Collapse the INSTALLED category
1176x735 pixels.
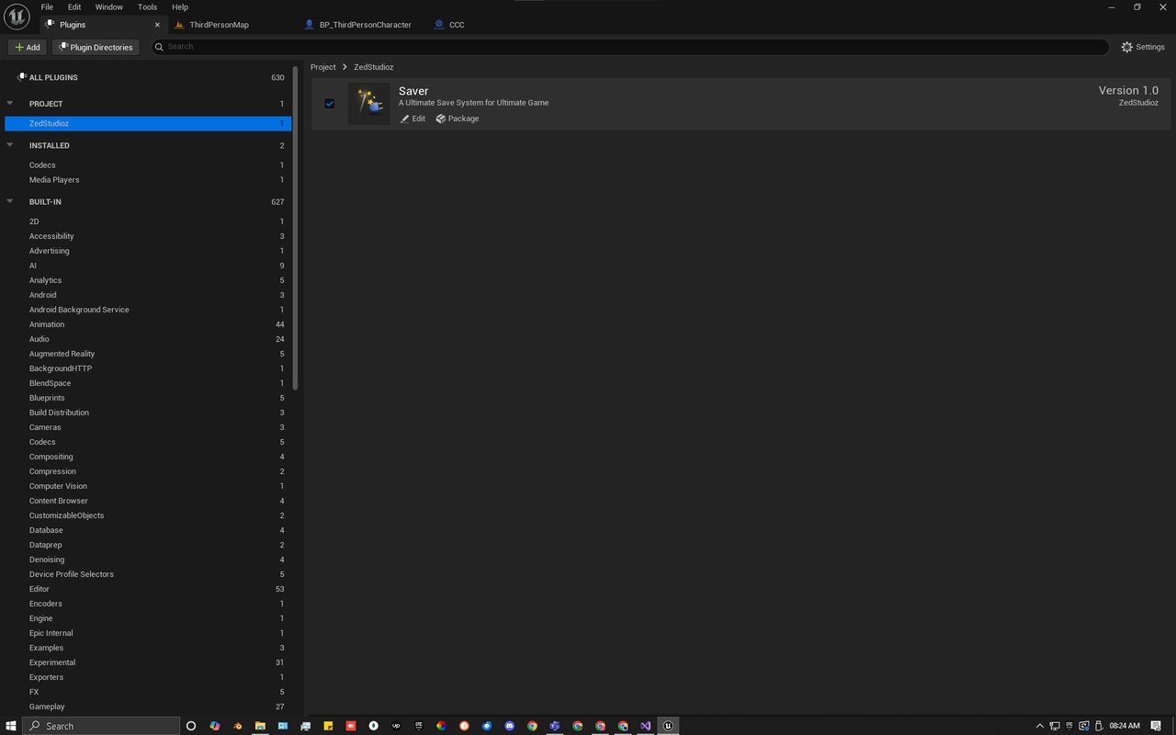coord(10,145)
